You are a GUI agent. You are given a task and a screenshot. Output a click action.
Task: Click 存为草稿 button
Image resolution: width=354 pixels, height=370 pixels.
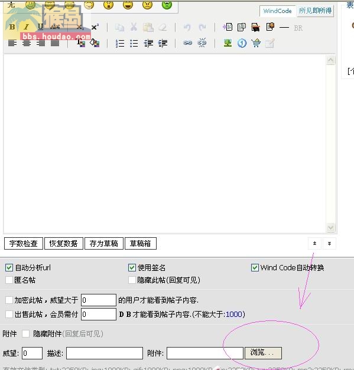tap(104, 243)
